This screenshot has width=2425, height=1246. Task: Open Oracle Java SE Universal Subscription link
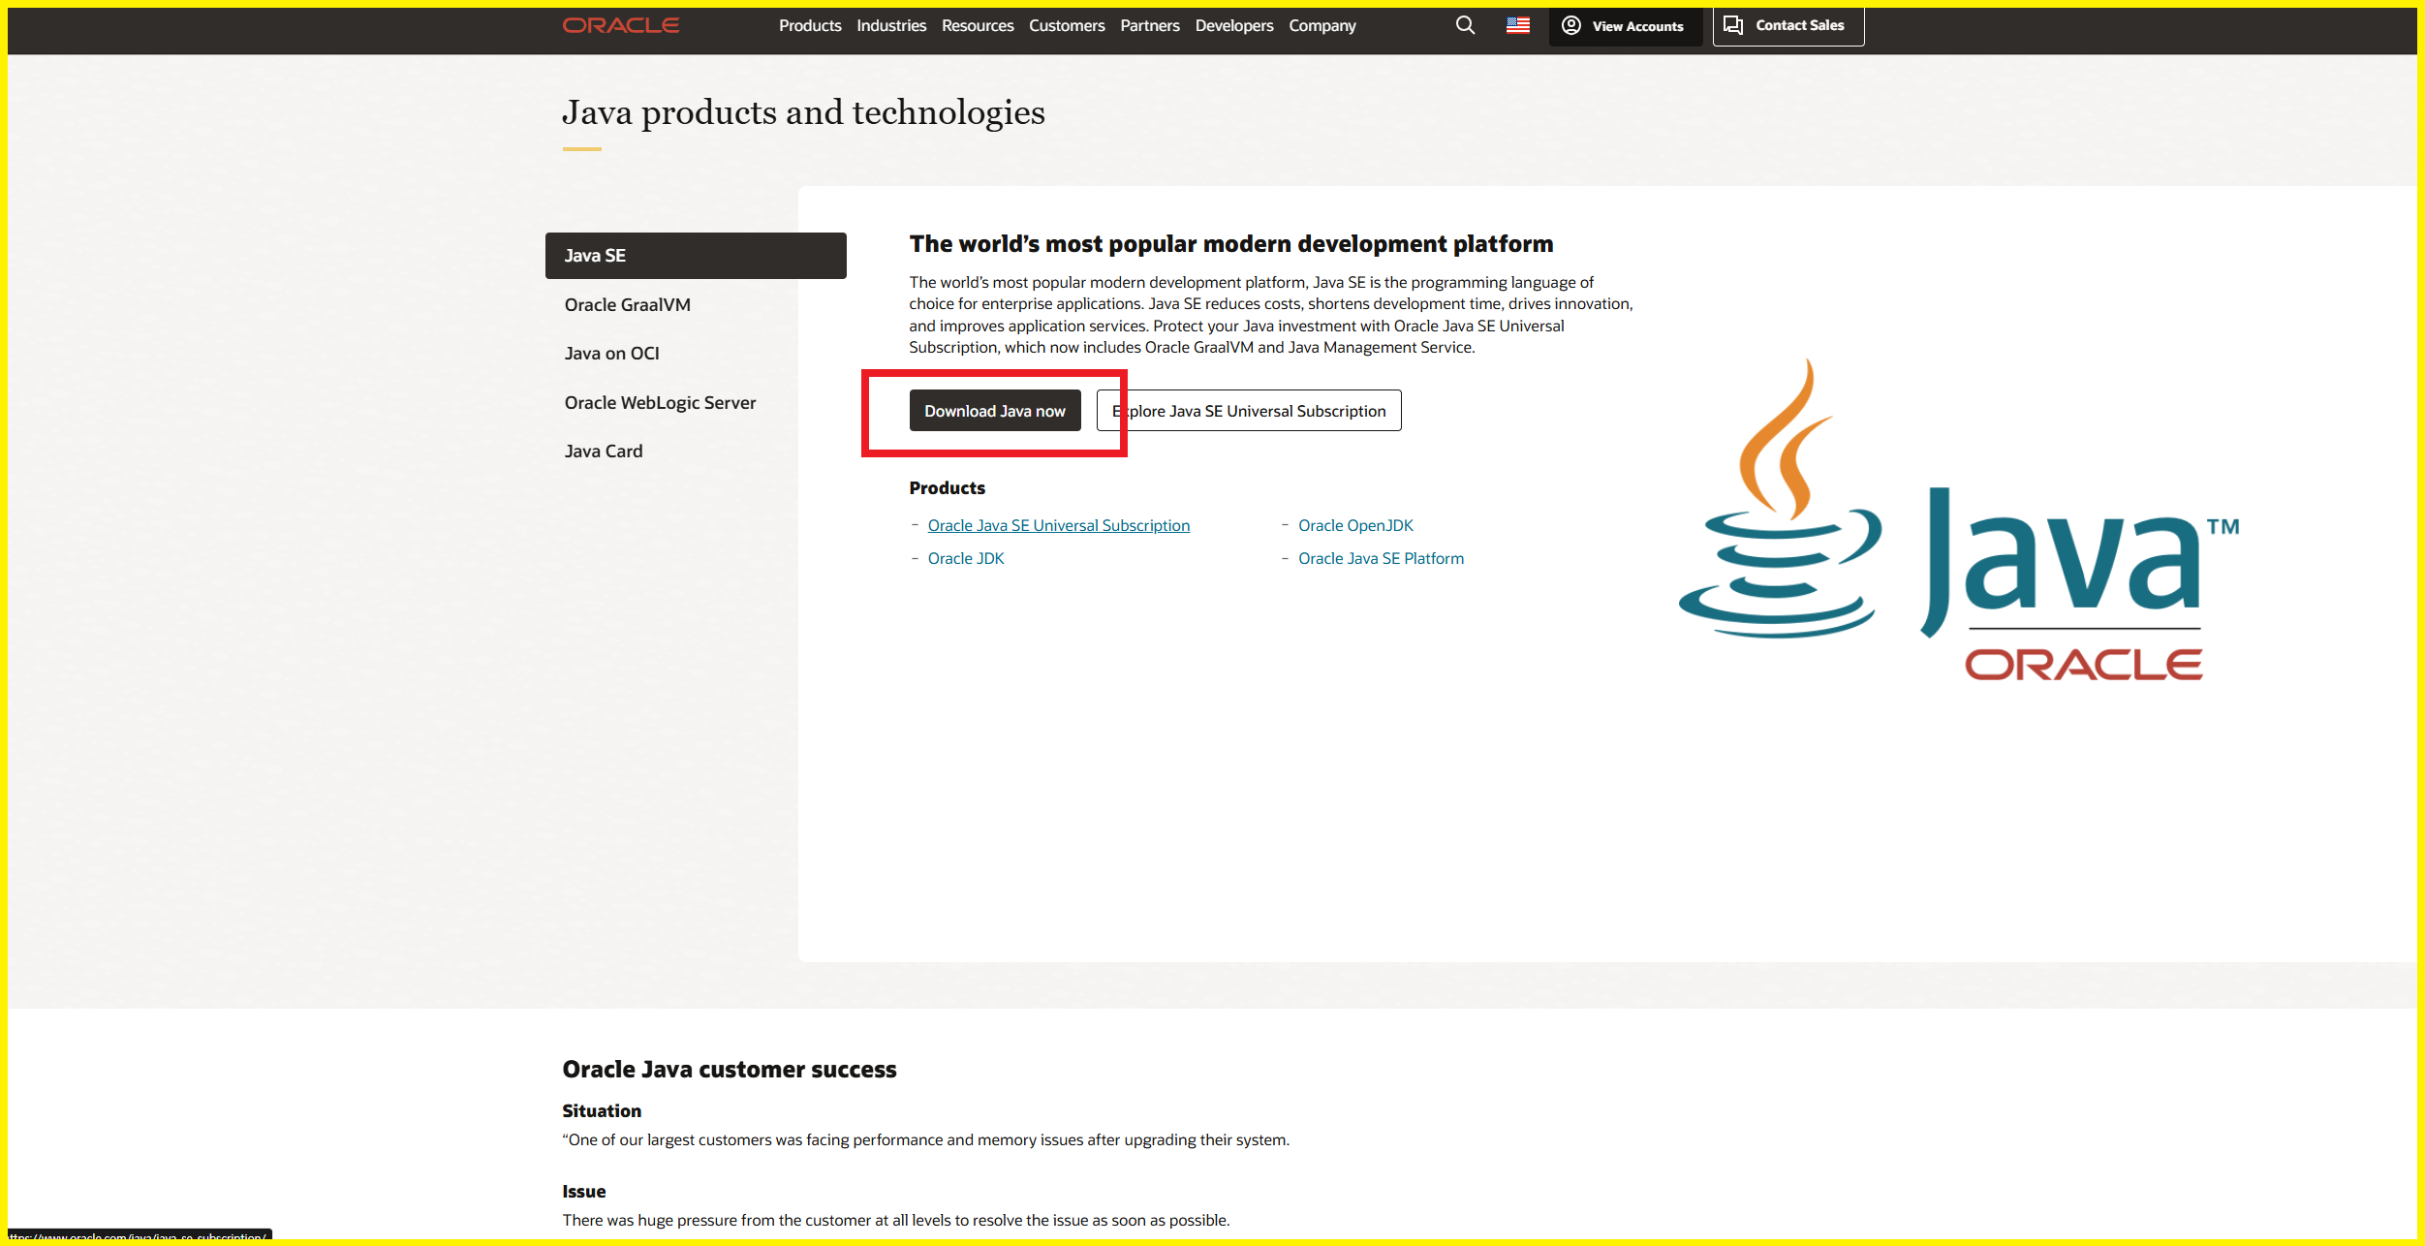click(1058, 525)
